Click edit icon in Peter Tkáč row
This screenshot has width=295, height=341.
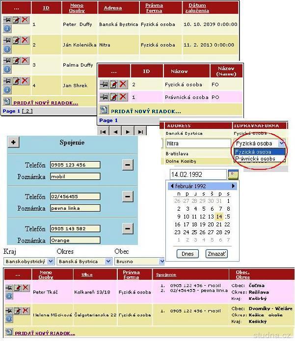[17, 288]
